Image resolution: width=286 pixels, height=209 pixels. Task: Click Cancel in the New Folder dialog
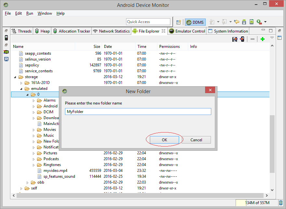tap(196, 140)
